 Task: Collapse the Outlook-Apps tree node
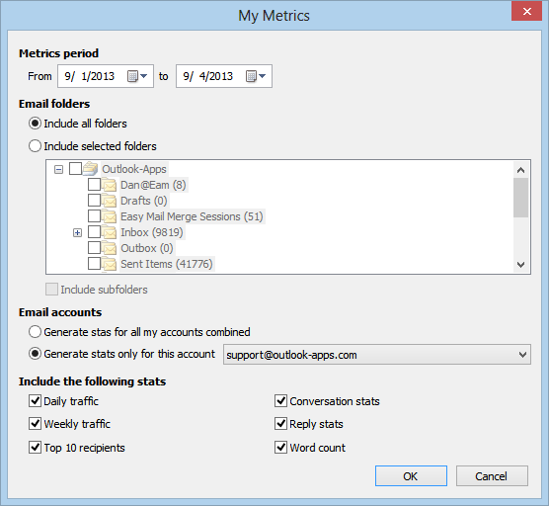pos(59,170)
